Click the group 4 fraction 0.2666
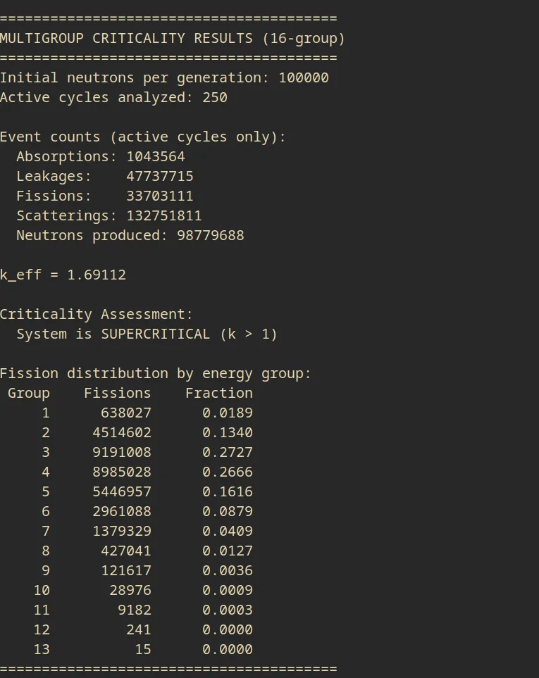 point(228,472)
